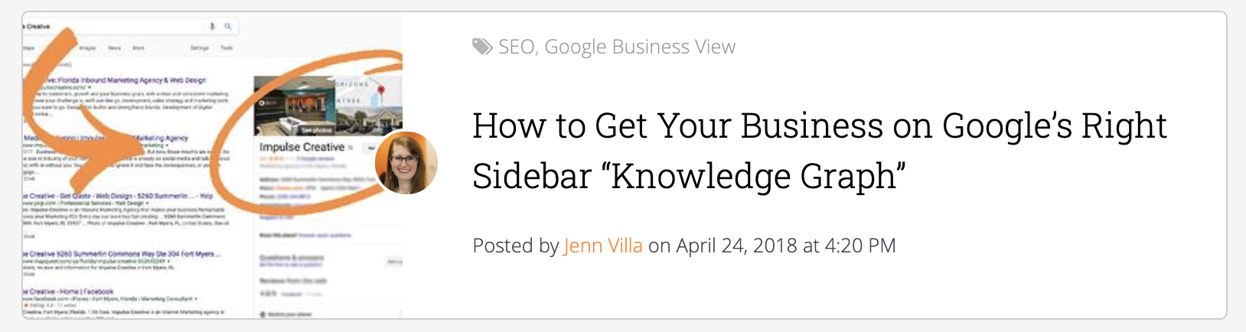This screenshot has height=332, width=1246.
Task: Click the Impulse Creative heading in the thumbnail
Action: 302,147
